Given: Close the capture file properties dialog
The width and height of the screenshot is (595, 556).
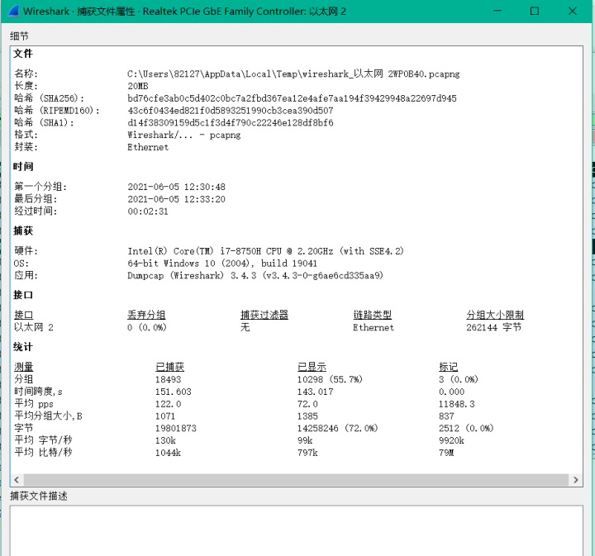Looking at the screenshot, I should click(572, 11).
